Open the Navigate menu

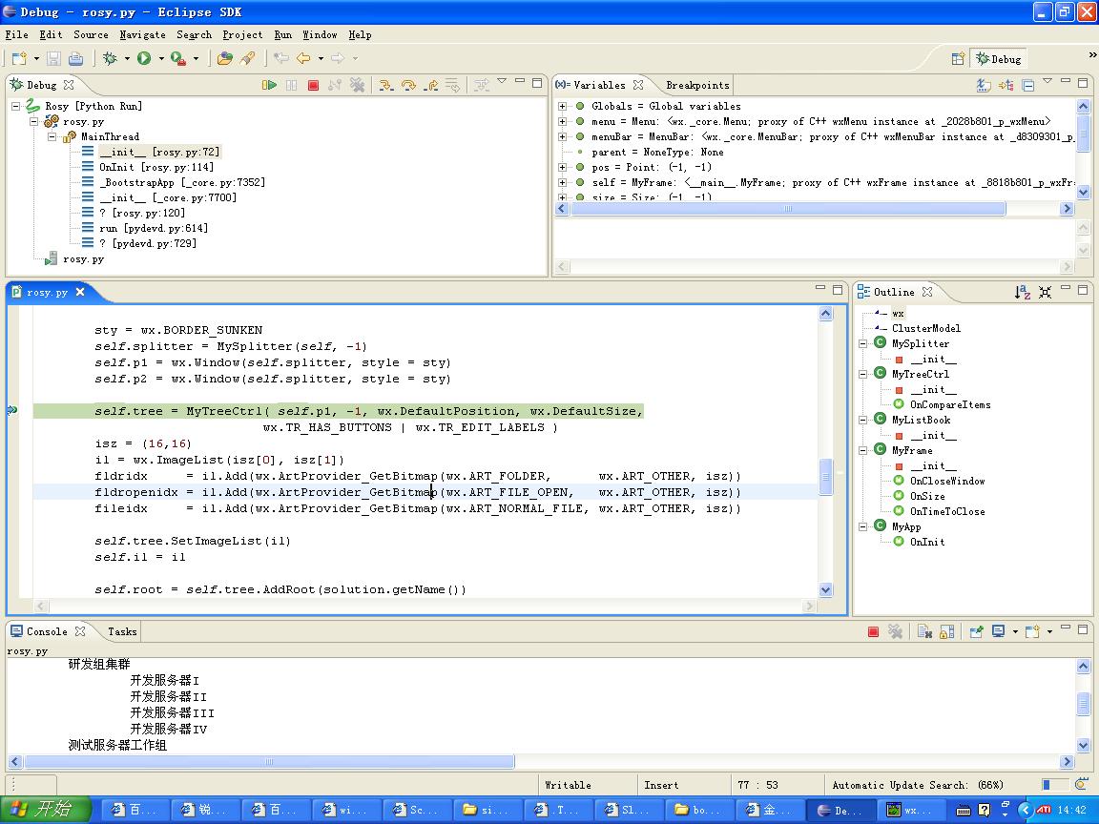click(142, 34)
